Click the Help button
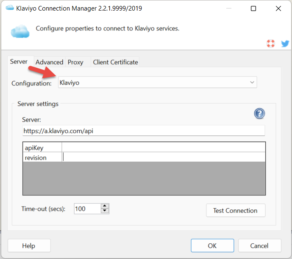This screenshot has width=292, height=259. click(x=29, y=245)
